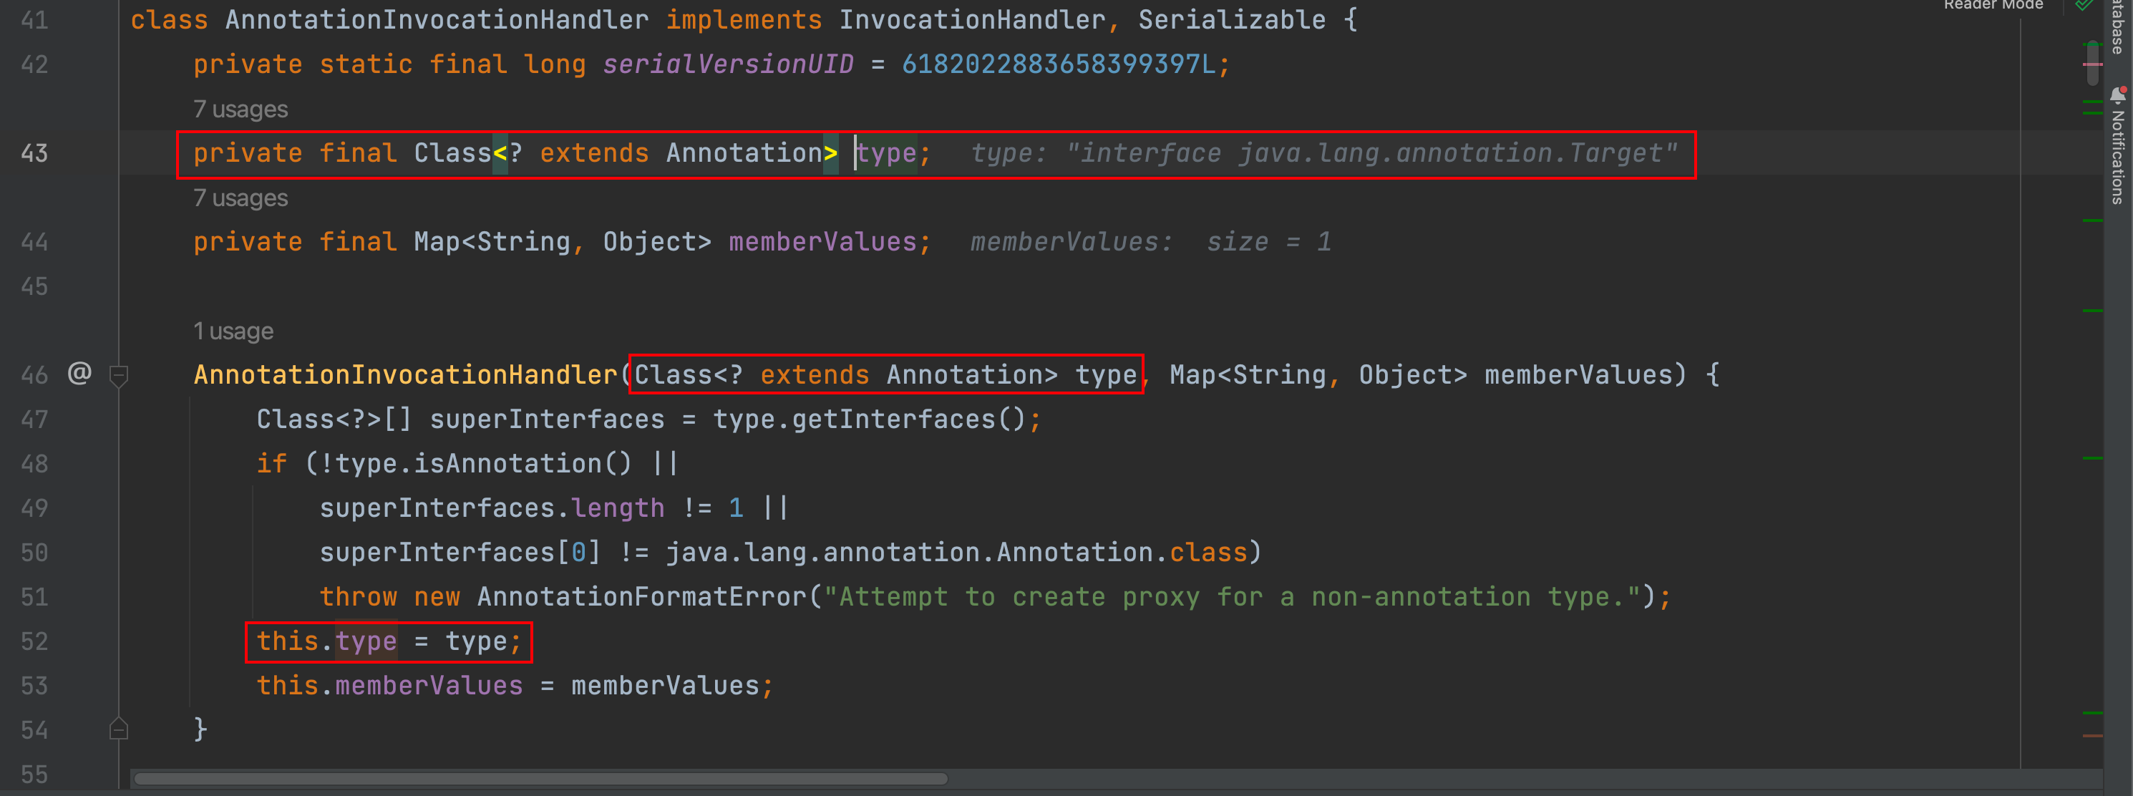The height and width of the screenshot is (796, 2133).
Task: Click the vertical scrollbar thumb
Action: point(2092,62)
